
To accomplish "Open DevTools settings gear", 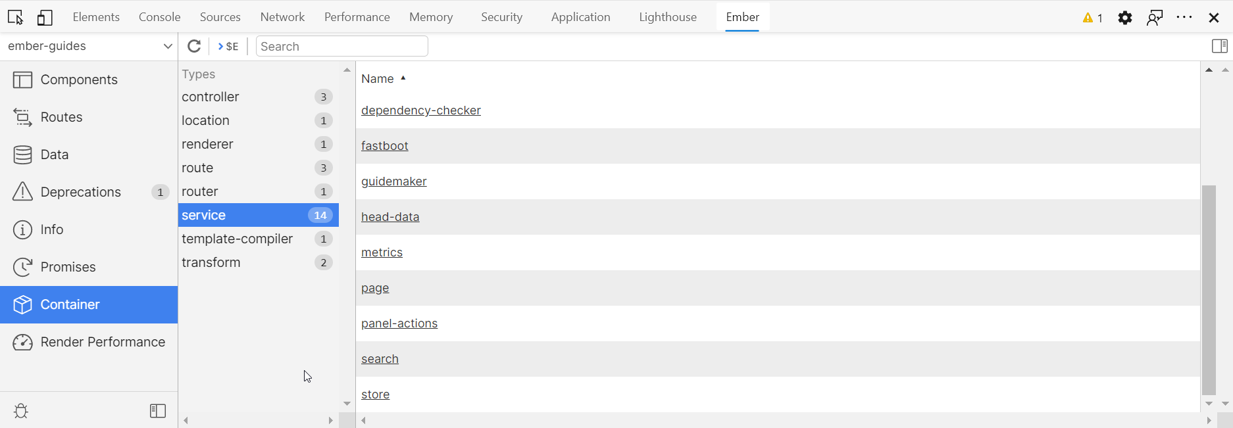I will (x=1125, y=18).
